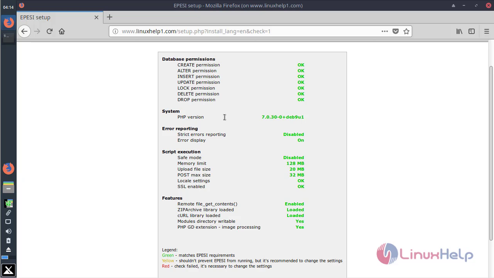Open the page actions three-dot menu
This screenshot has height=278, width=494.
click(x=385, y=31)
